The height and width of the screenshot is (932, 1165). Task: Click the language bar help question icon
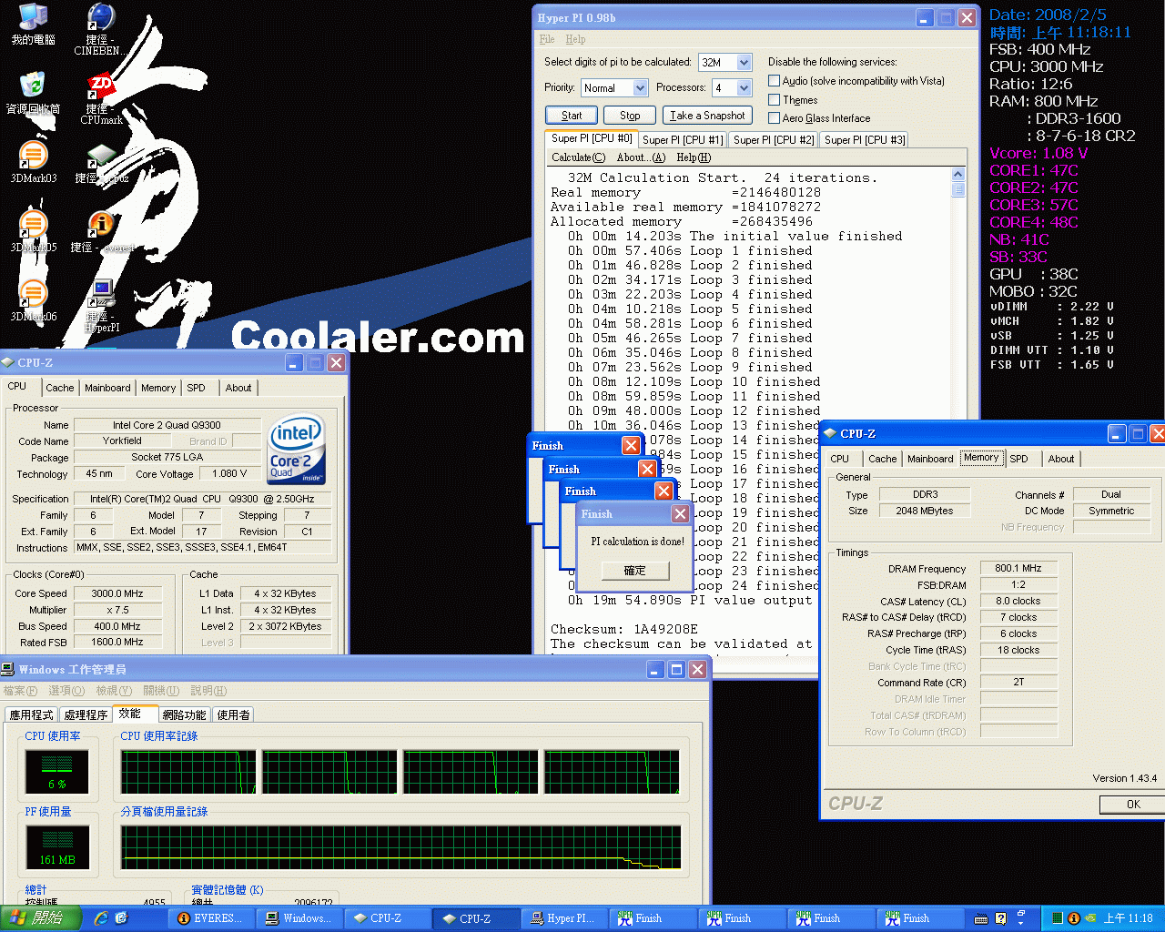click(1001, 918)
